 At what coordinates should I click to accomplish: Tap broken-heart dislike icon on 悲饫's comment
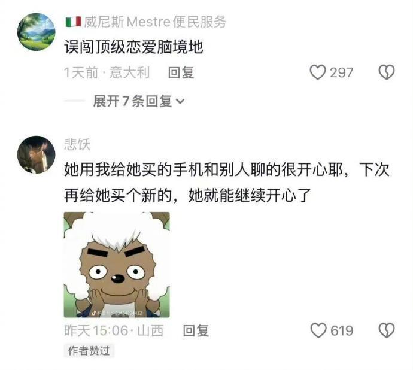pos(387,330)
